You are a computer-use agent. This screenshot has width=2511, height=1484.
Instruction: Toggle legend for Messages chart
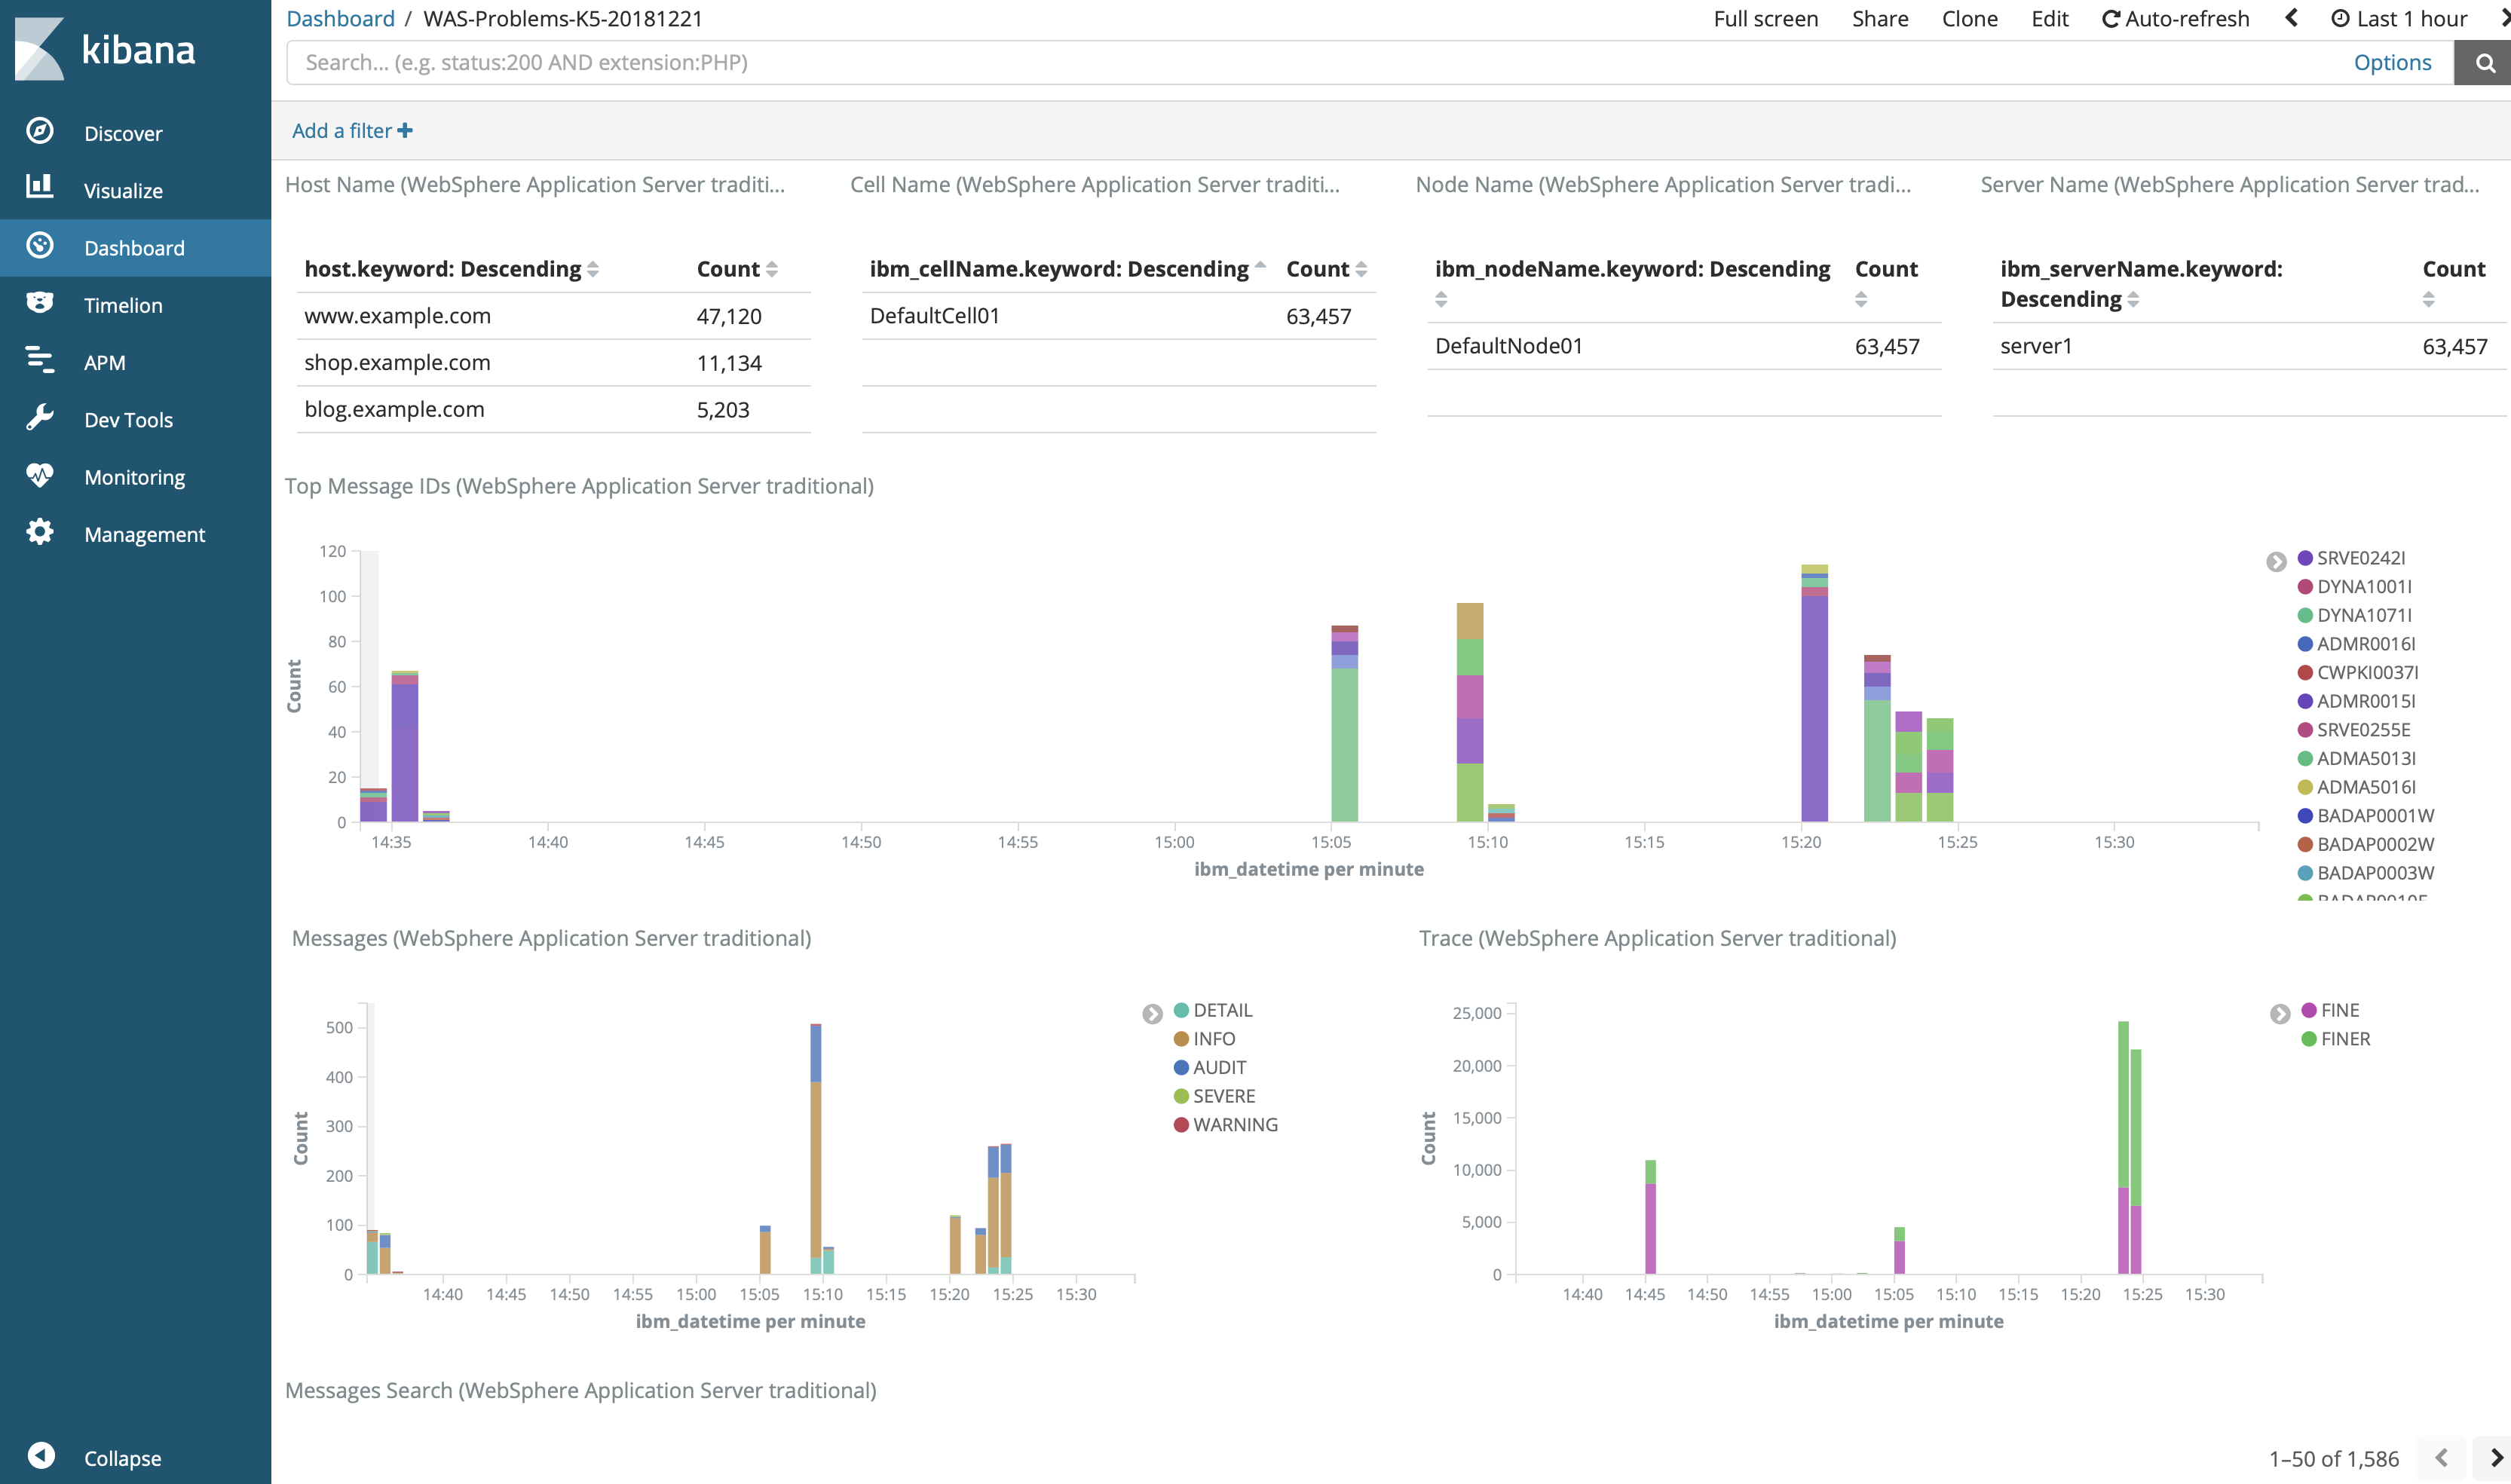(x=1152, y=1014)
